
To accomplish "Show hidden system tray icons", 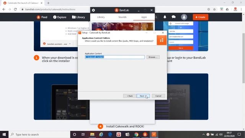I will [203, 135].
